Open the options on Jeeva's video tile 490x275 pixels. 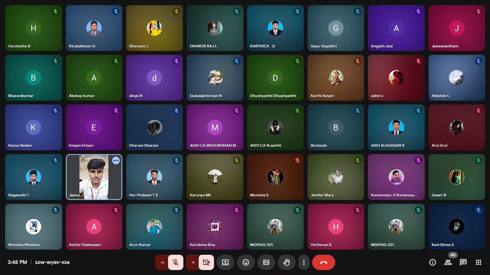coord(116,161)
